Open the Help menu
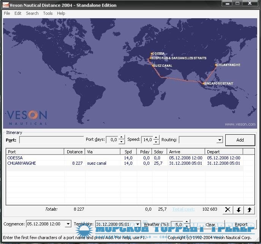This screenshot has height=244, width=261. point(61,13)
